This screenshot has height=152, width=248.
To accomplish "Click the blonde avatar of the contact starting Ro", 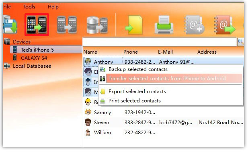I will tap(88, 102).
